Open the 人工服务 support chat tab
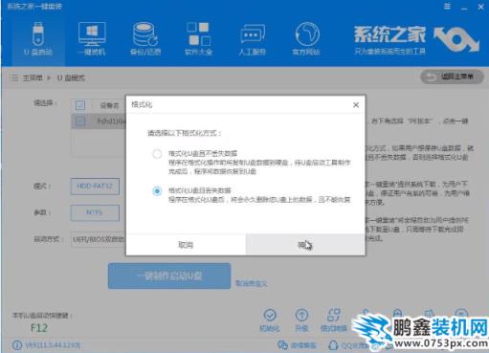 (x=252, y=38)
